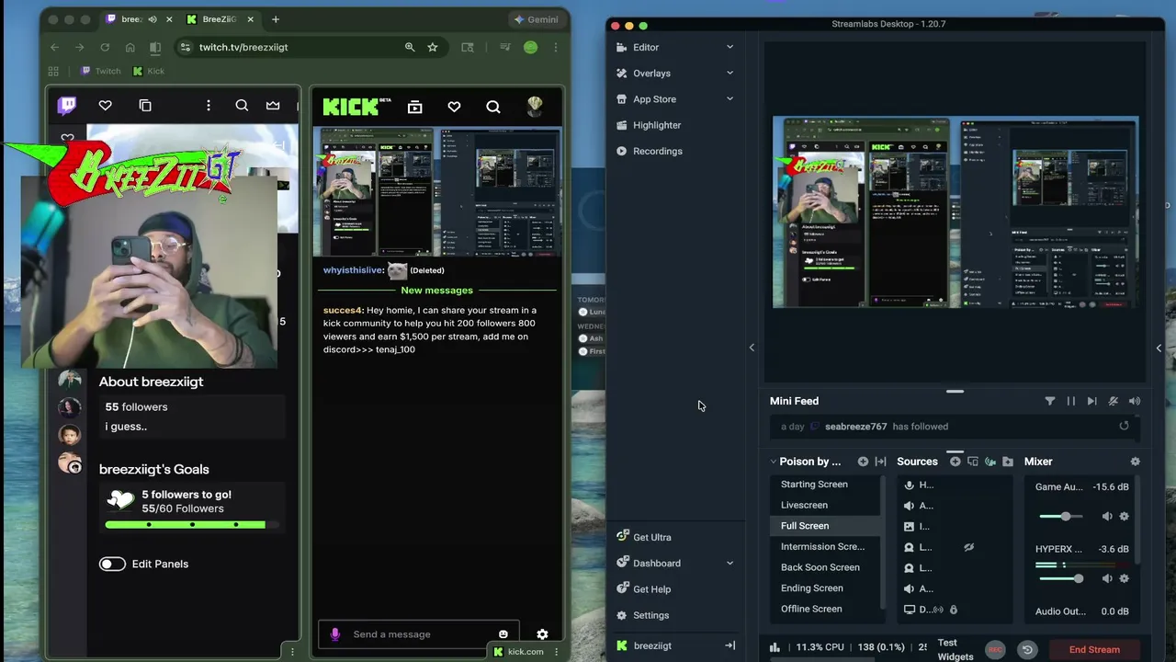Expand the Dashboard menu
Image resolution: width=1176 pixels, height=662 pixels.
click(730, 563)
